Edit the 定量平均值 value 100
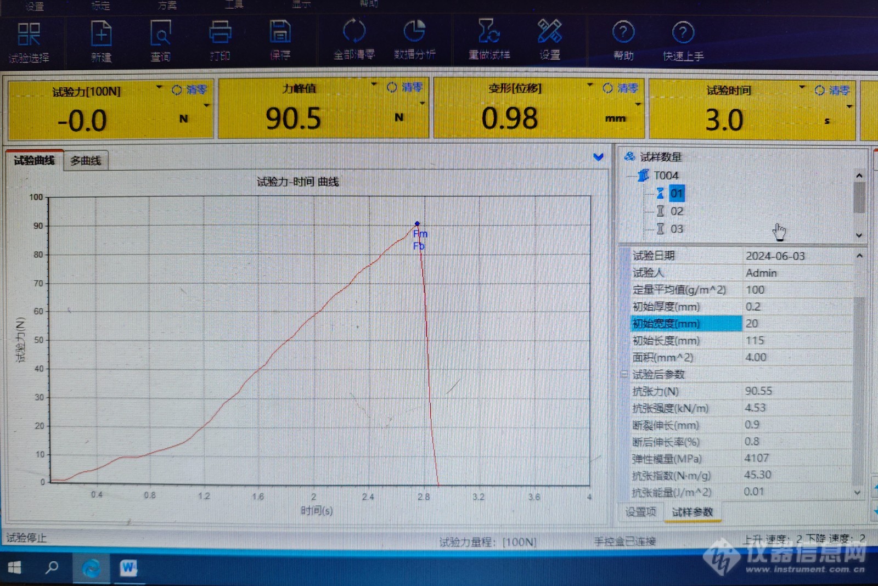 click(798, 290)
